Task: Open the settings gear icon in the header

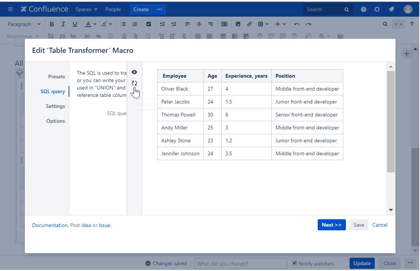Action: (377, 9)
